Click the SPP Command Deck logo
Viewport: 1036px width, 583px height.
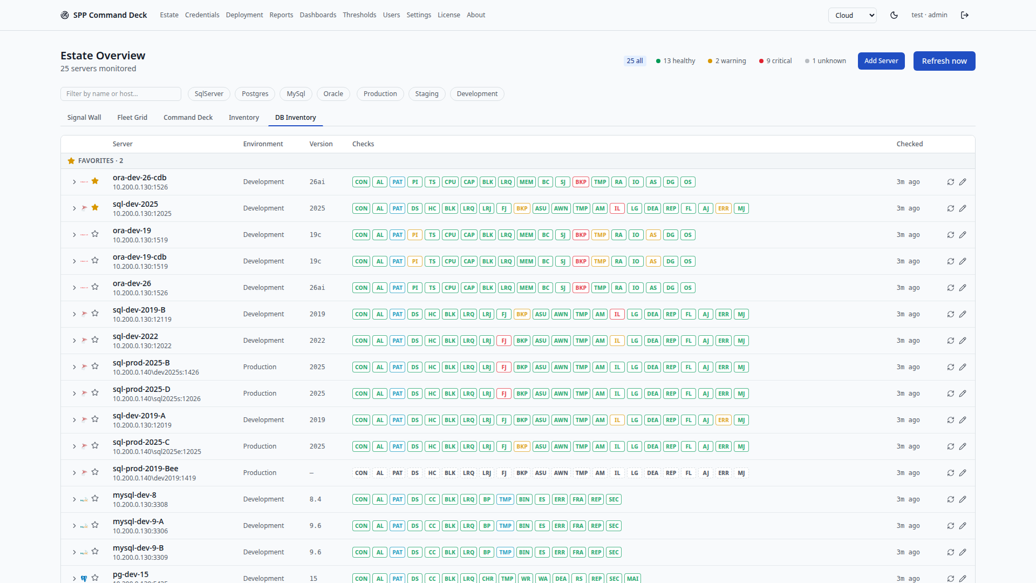104,15
